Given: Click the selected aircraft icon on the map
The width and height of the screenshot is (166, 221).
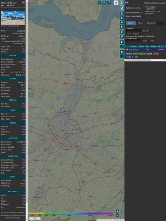Looking at the screenshot, I should tap(62, 110).
